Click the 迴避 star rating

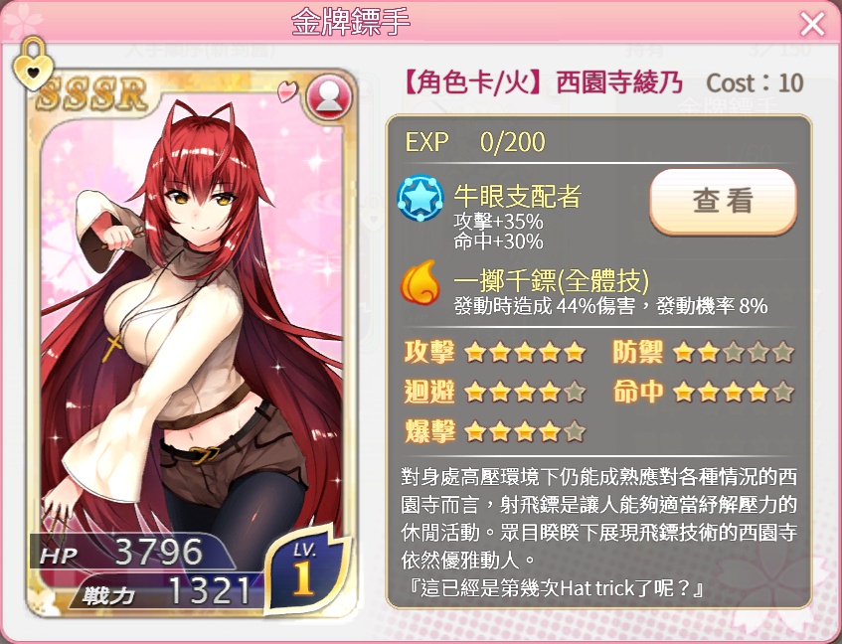525,392
